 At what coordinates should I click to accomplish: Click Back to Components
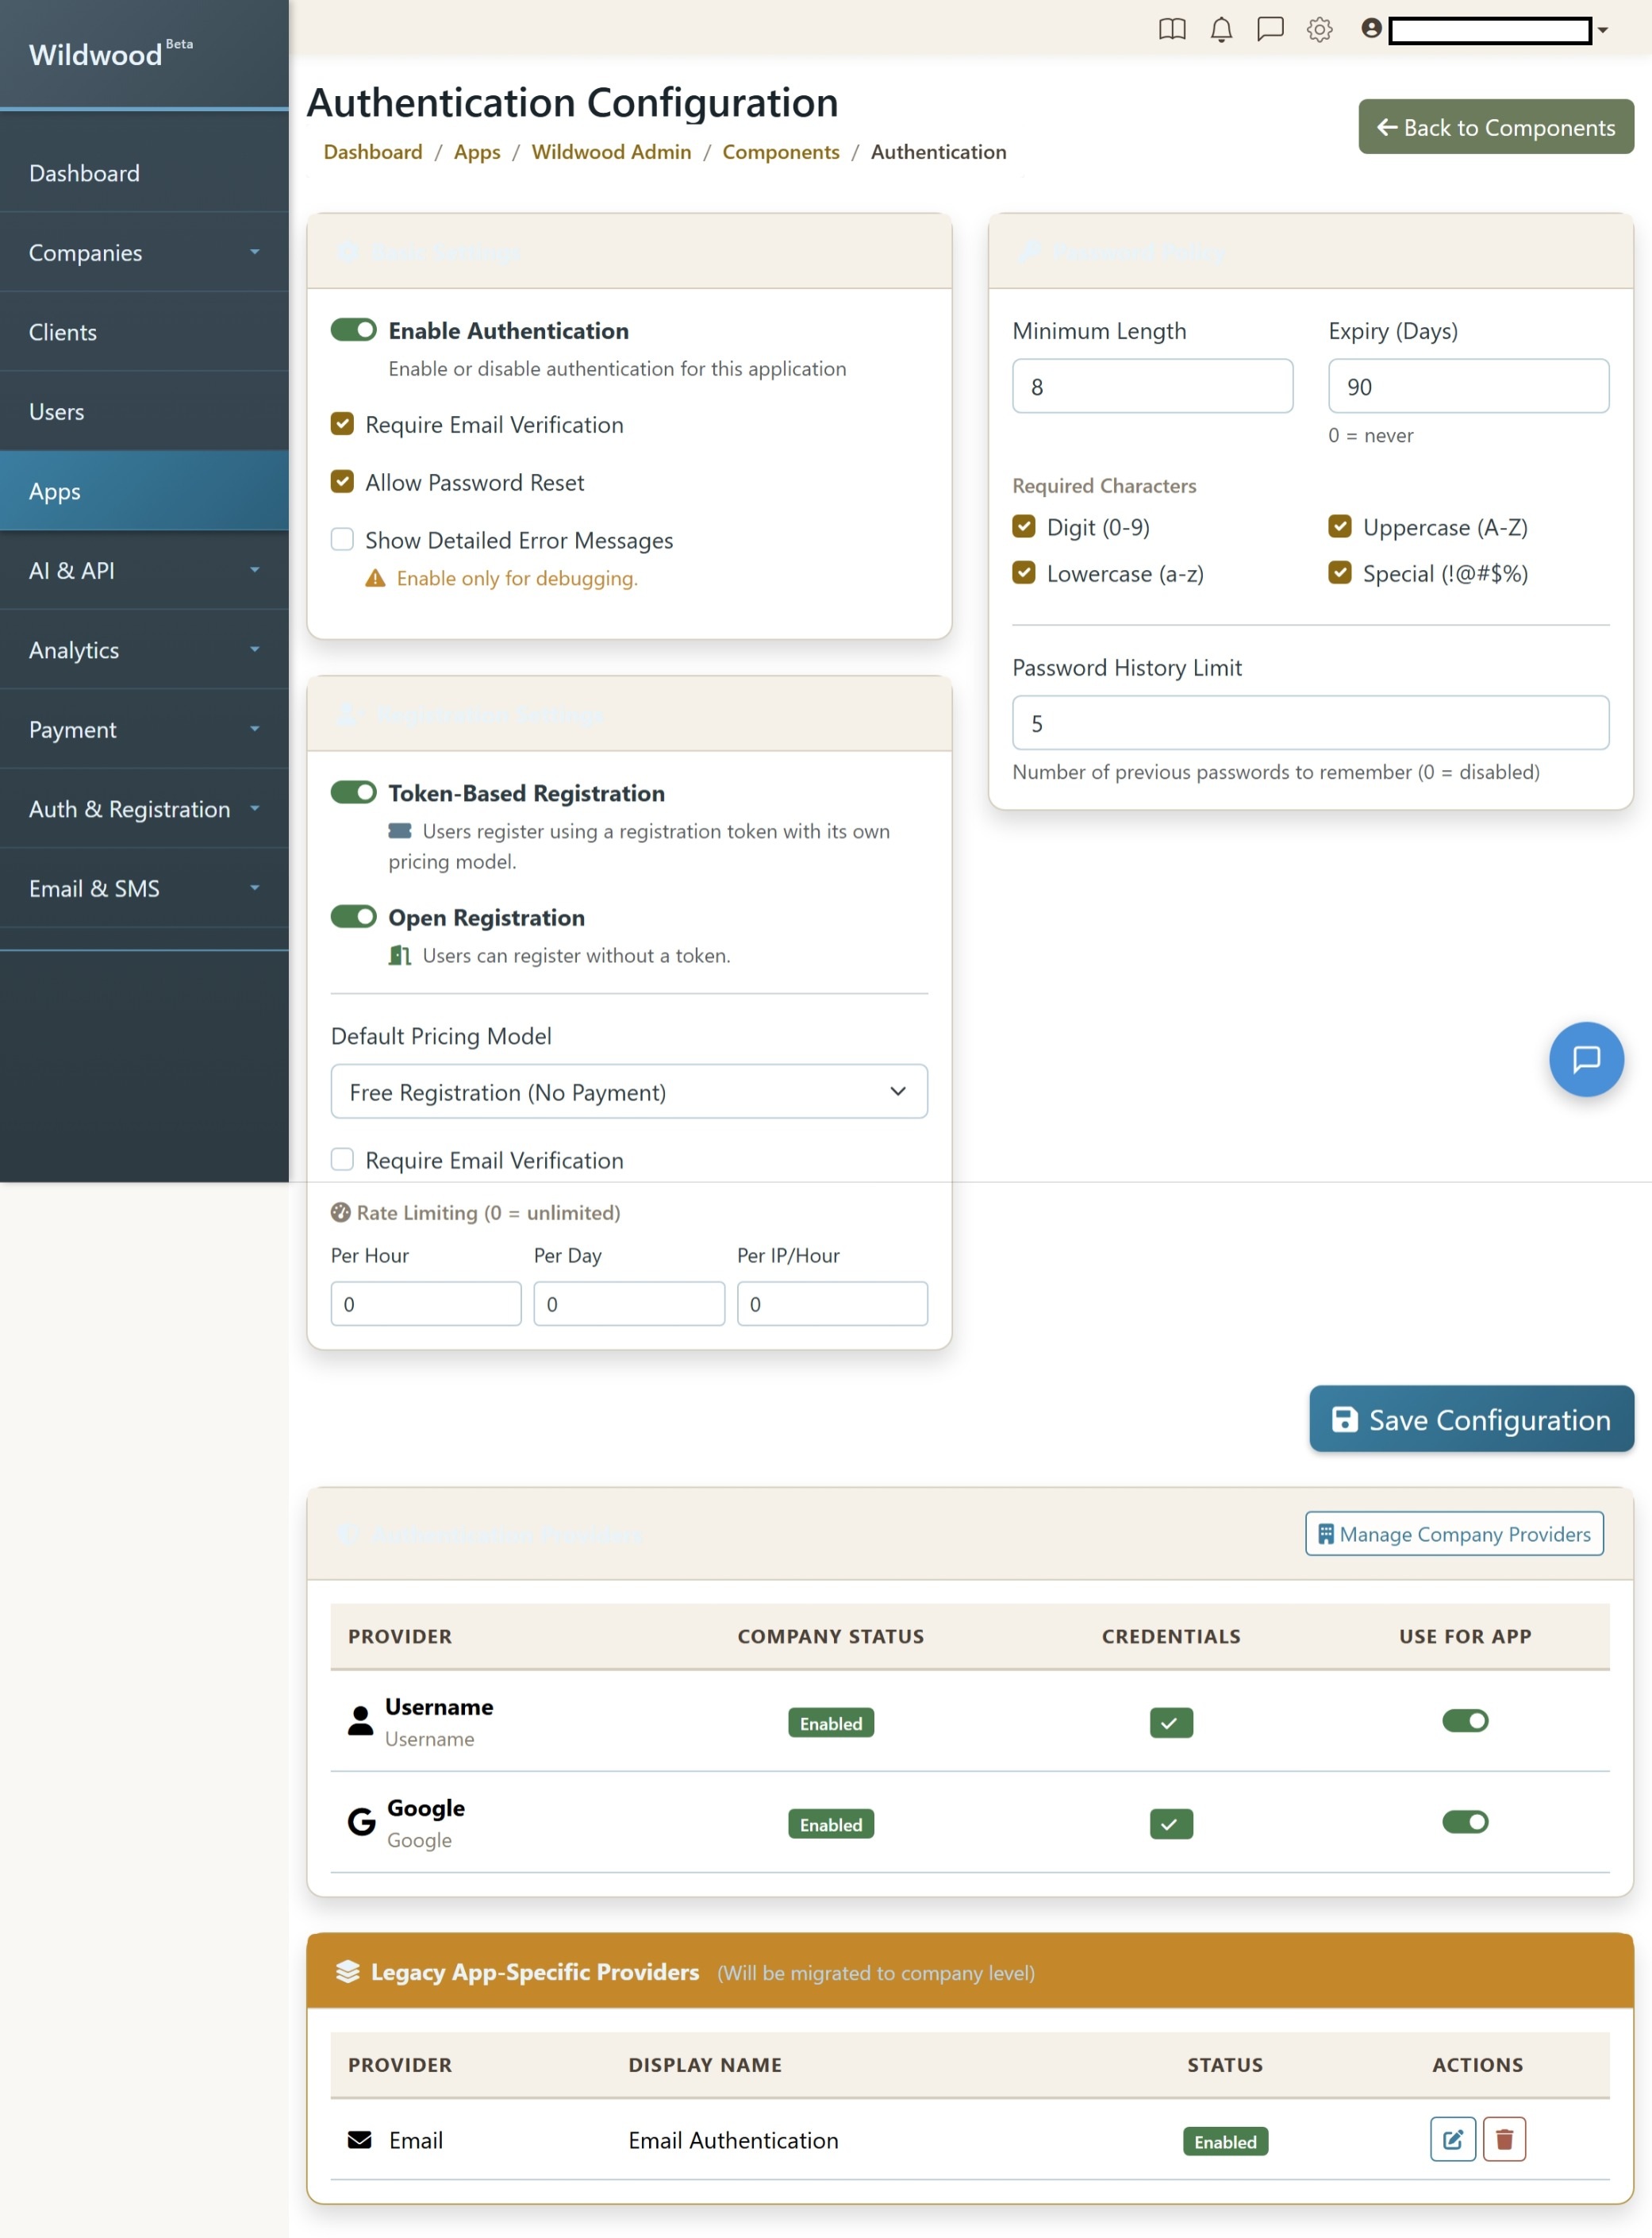click(1495, 127)
